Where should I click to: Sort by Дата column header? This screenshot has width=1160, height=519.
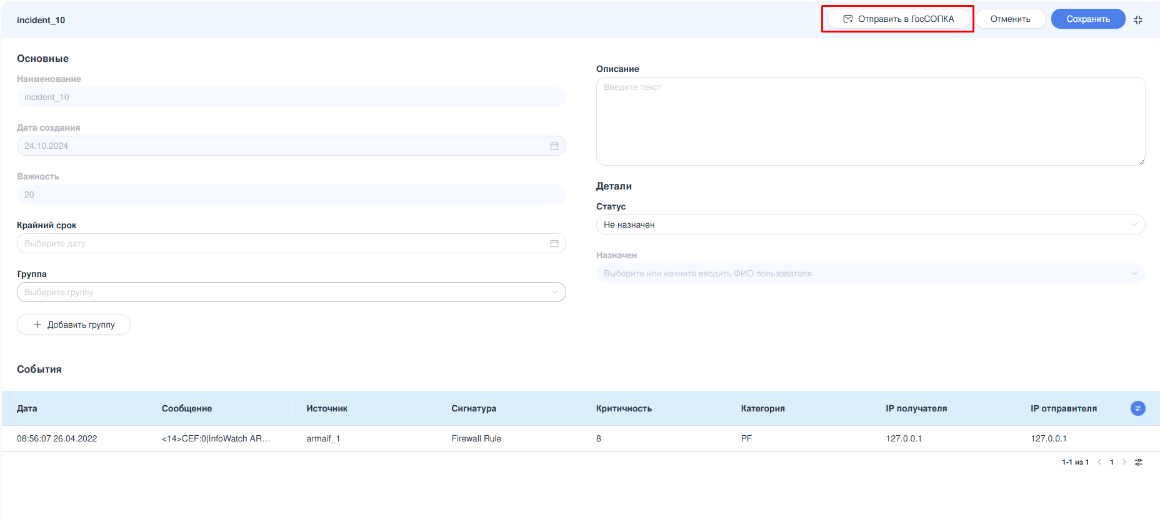[x=27, y=408]
